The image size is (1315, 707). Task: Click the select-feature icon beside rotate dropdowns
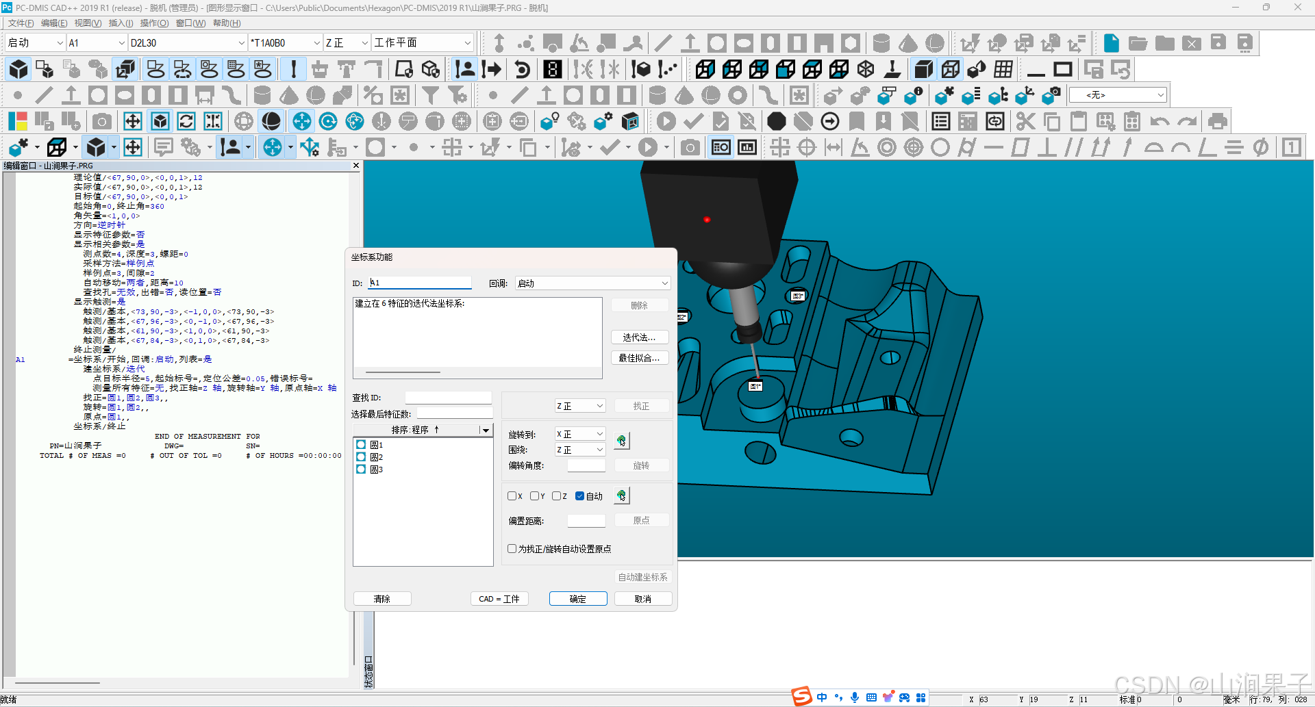pyautogui.click(x=621, y=440)
